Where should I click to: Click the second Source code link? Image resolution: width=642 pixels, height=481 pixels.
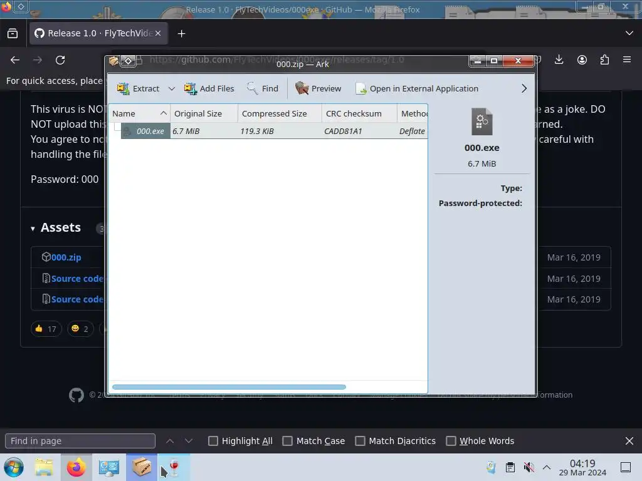coord(77,299)
